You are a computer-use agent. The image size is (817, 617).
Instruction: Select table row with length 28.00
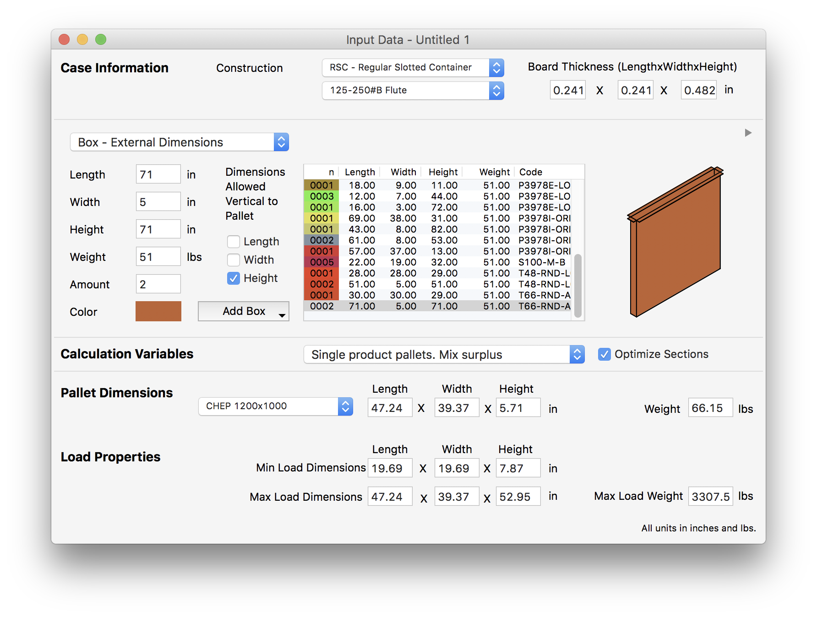tap(438, 273)
